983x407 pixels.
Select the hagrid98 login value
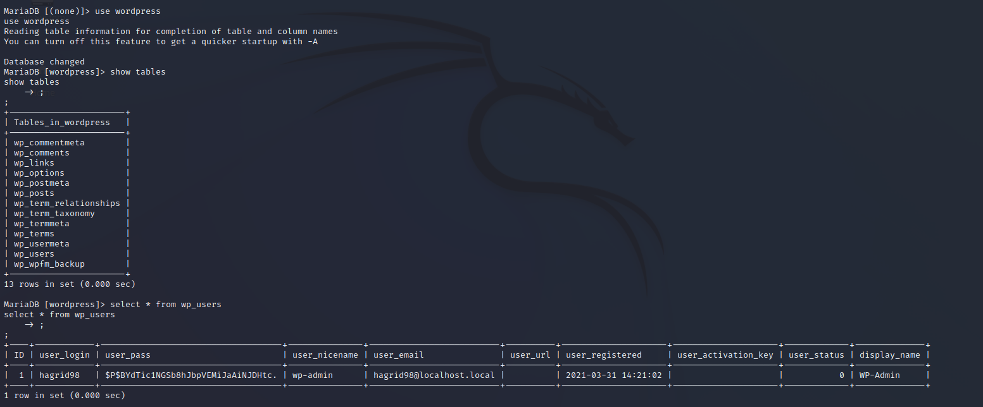[x=59, y=375]
